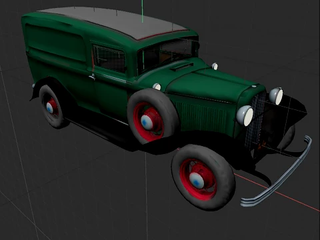Select the side door window
The height and width of the screenshot is (240, 320).
[x=109, y=59]
